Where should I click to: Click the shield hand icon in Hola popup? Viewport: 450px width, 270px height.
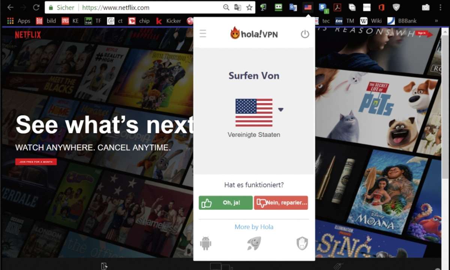(x=302, y=243)
